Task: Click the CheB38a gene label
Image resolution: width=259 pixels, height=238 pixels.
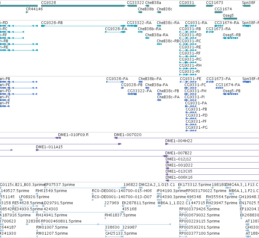Action: coord(153,3)
